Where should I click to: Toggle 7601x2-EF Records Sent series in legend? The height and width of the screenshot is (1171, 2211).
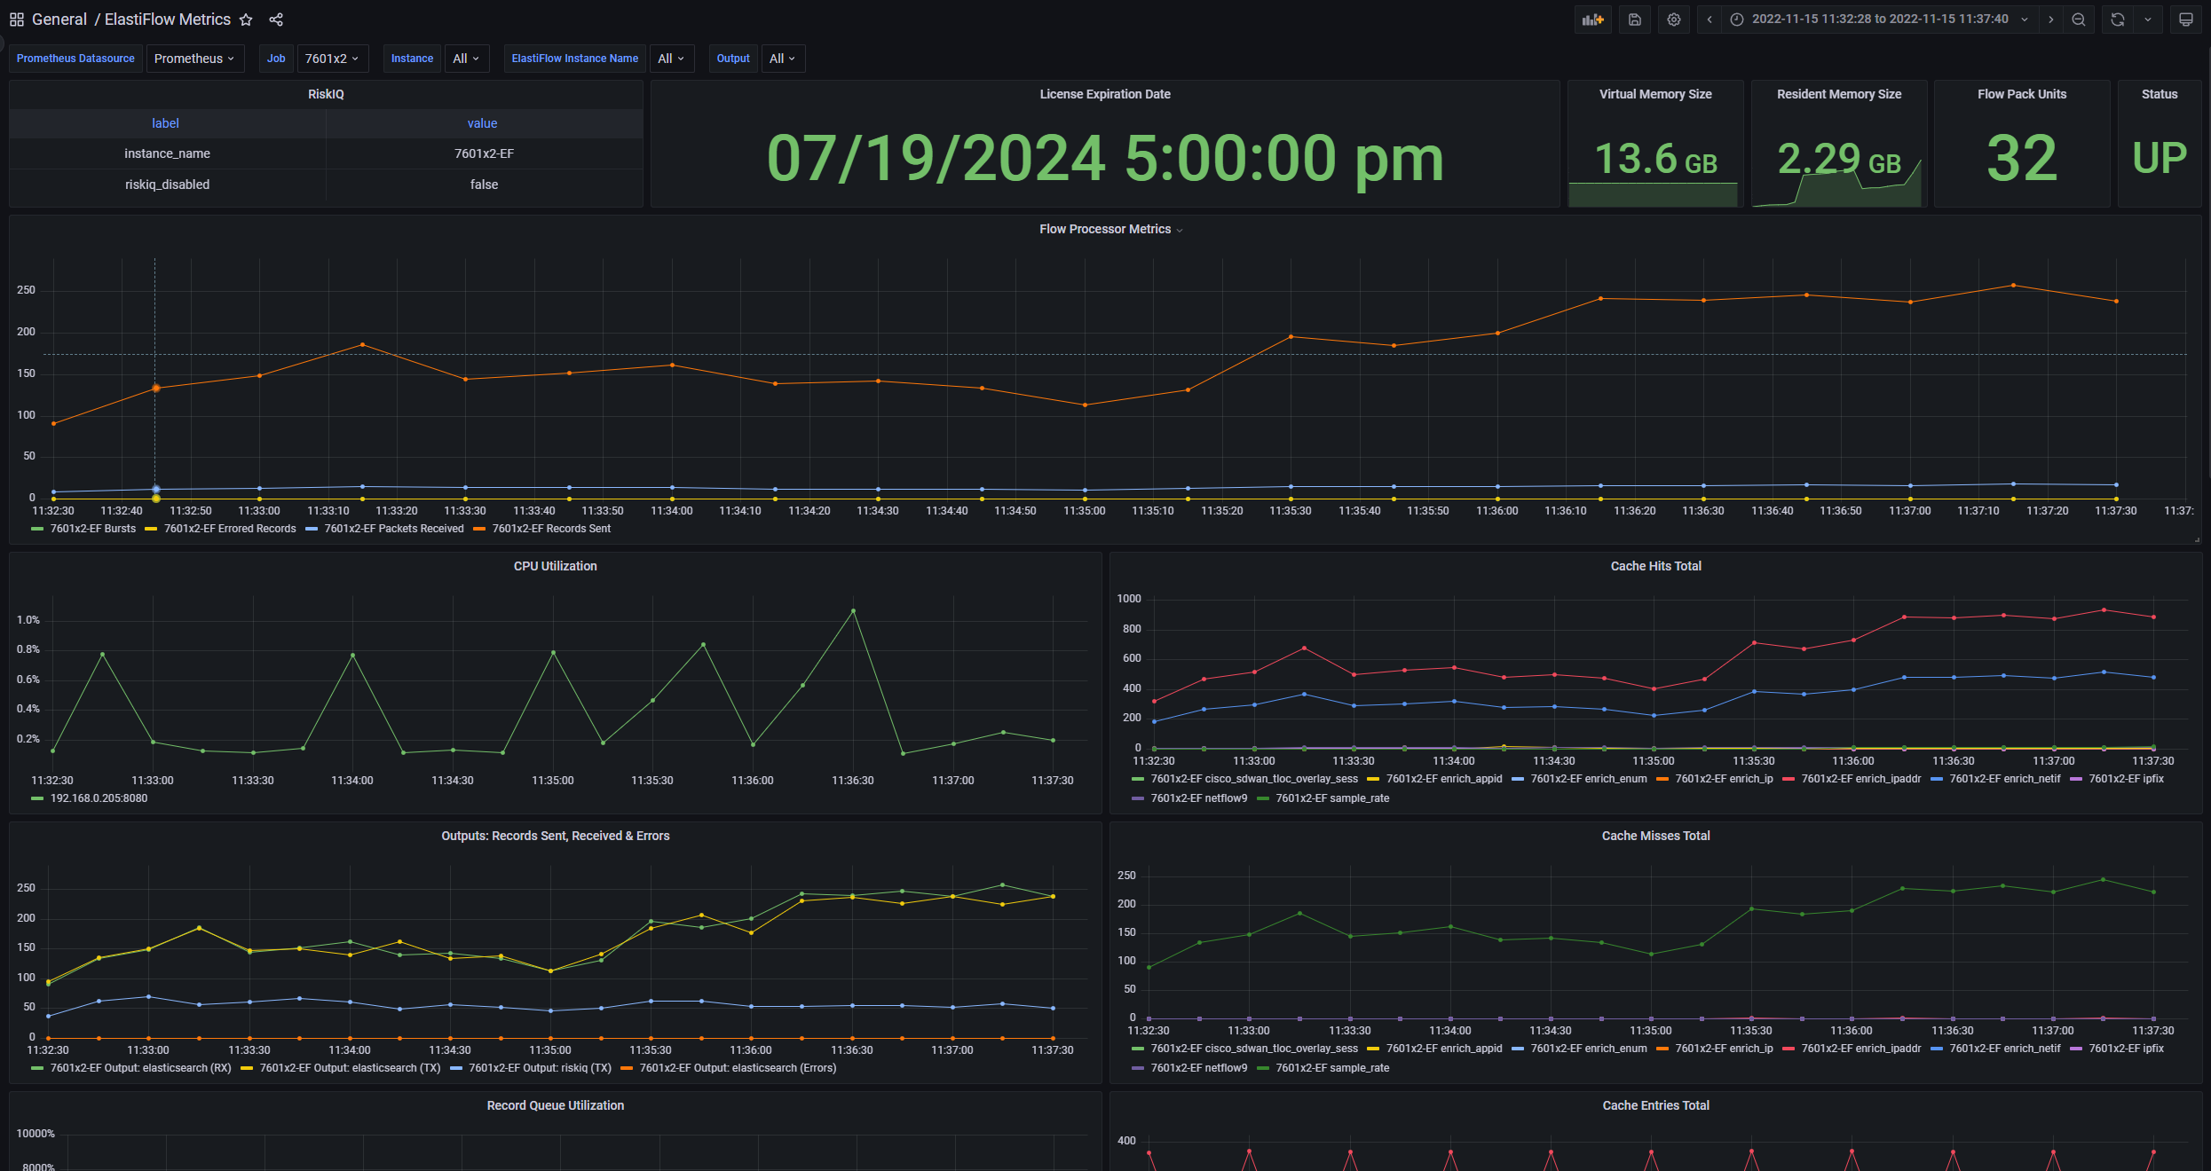tap(550, 529)
